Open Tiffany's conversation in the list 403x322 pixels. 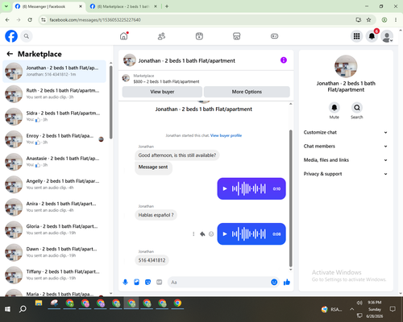(54, 275)
